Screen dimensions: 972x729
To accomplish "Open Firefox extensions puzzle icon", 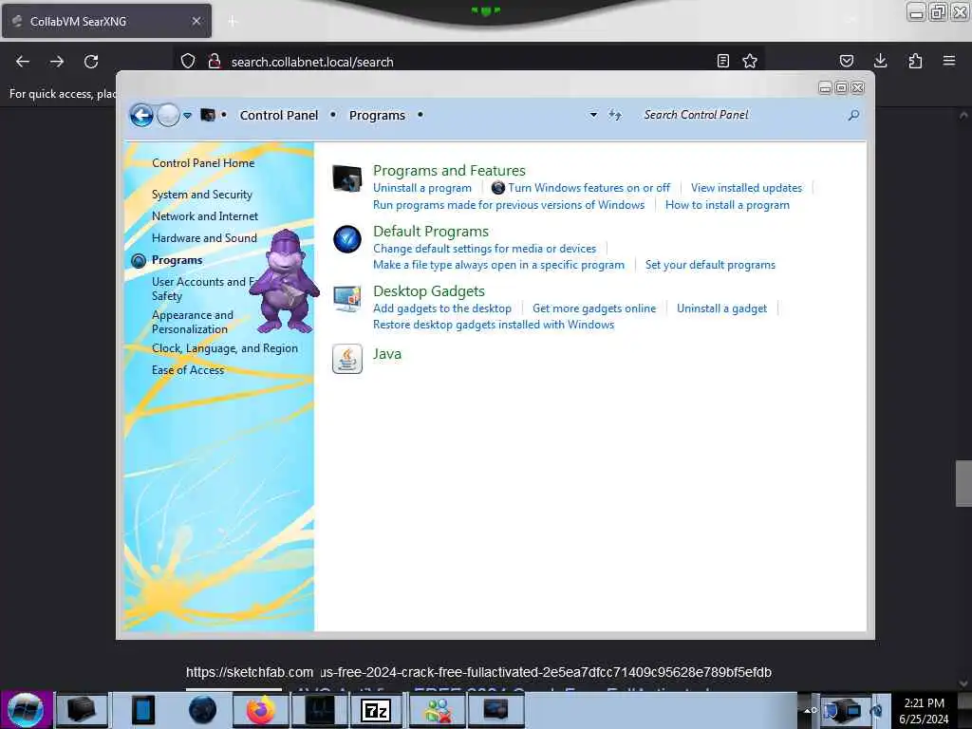I will pos(915,62).
